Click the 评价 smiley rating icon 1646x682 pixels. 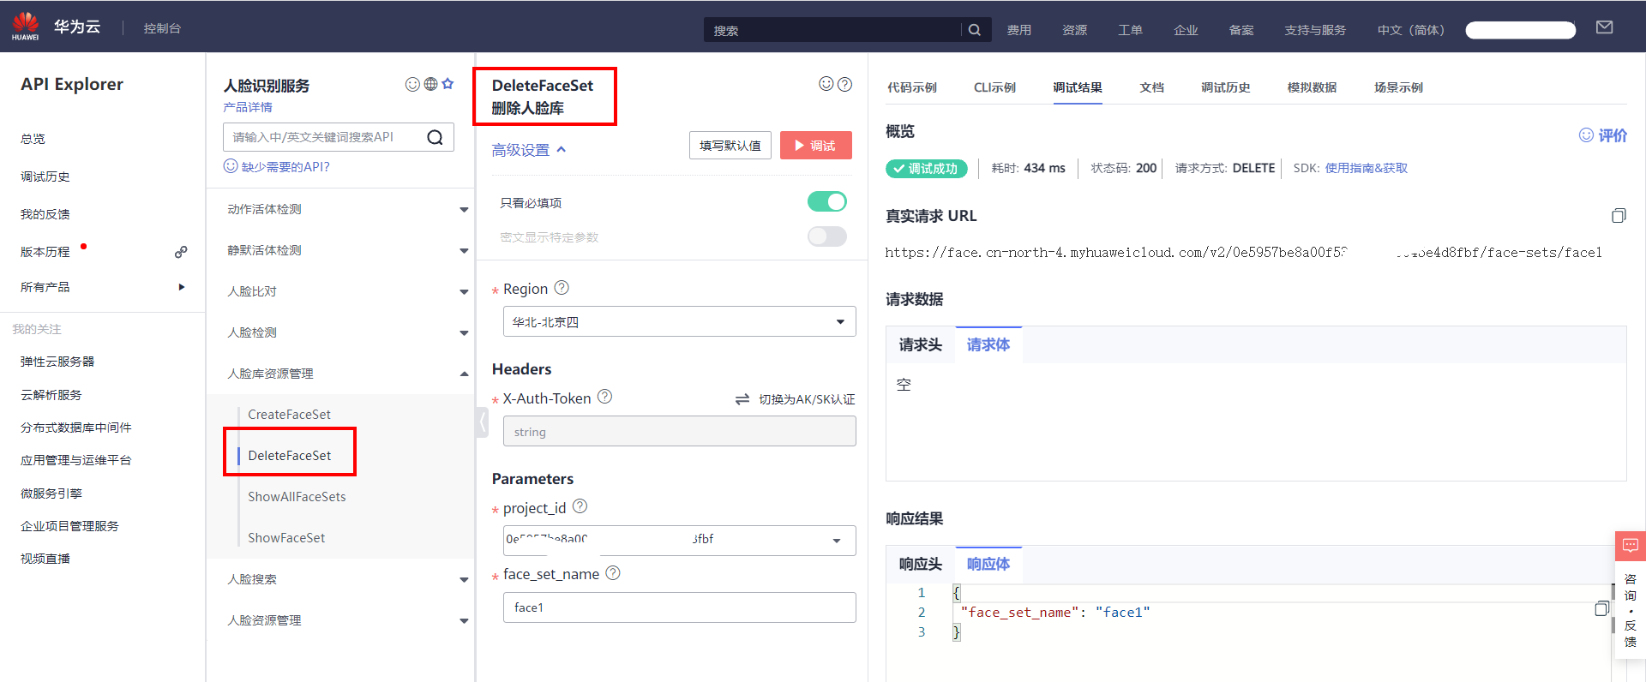pos(1586,135)
